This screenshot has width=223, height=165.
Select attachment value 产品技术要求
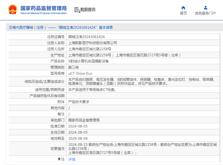79,102
